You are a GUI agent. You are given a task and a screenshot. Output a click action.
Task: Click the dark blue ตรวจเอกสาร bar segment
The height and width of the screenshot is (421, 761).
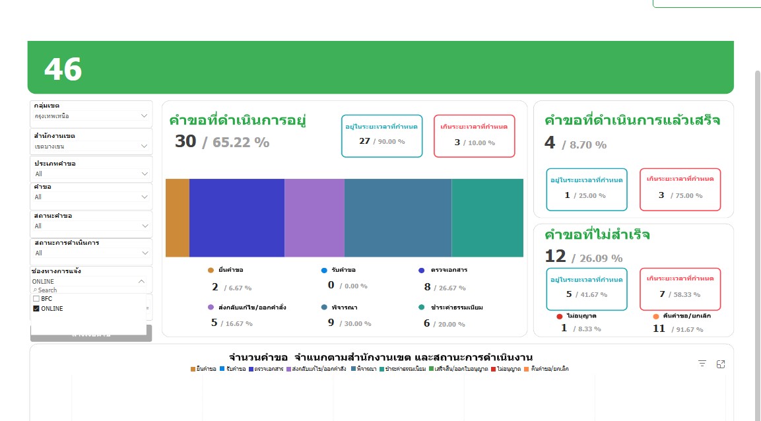(x=236, y=218)
